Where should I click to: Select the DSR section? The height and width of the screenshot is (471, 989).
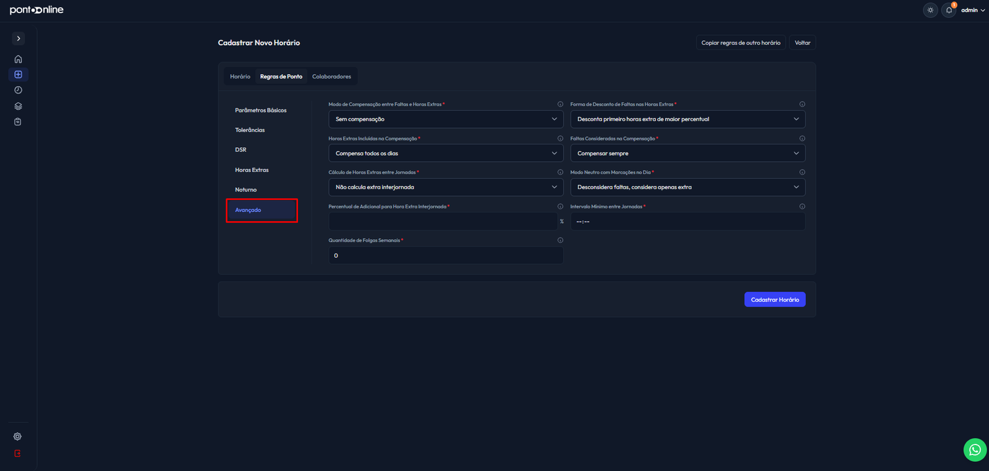[x=240, y=150]
